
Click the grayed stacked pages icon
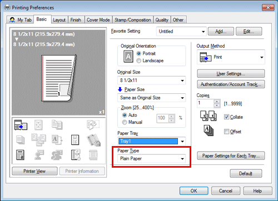point(20,140)
